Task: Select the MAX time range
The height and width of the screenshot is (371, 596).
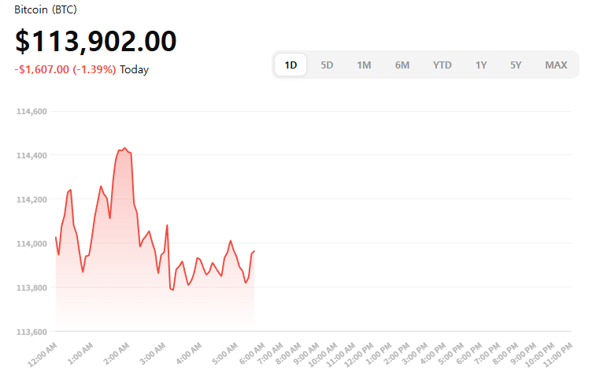Action: click(556, 65)
